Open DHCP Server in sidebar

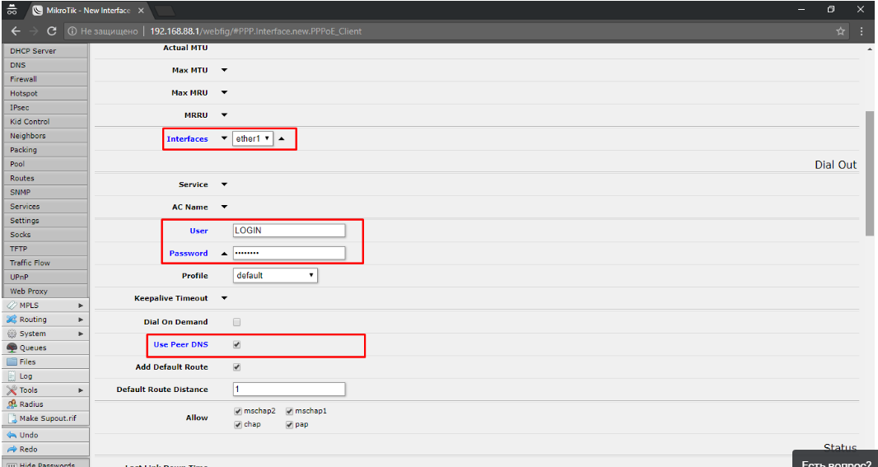click(x=44, y=51)
